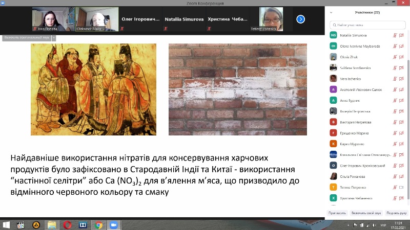Viewport: 410px width, 230px height.
Task: Click Пригласить (Invite) button
Action: pos(337,213)
